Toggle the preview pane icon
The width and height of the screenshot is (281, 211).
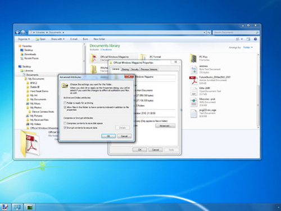pos(248,39)
